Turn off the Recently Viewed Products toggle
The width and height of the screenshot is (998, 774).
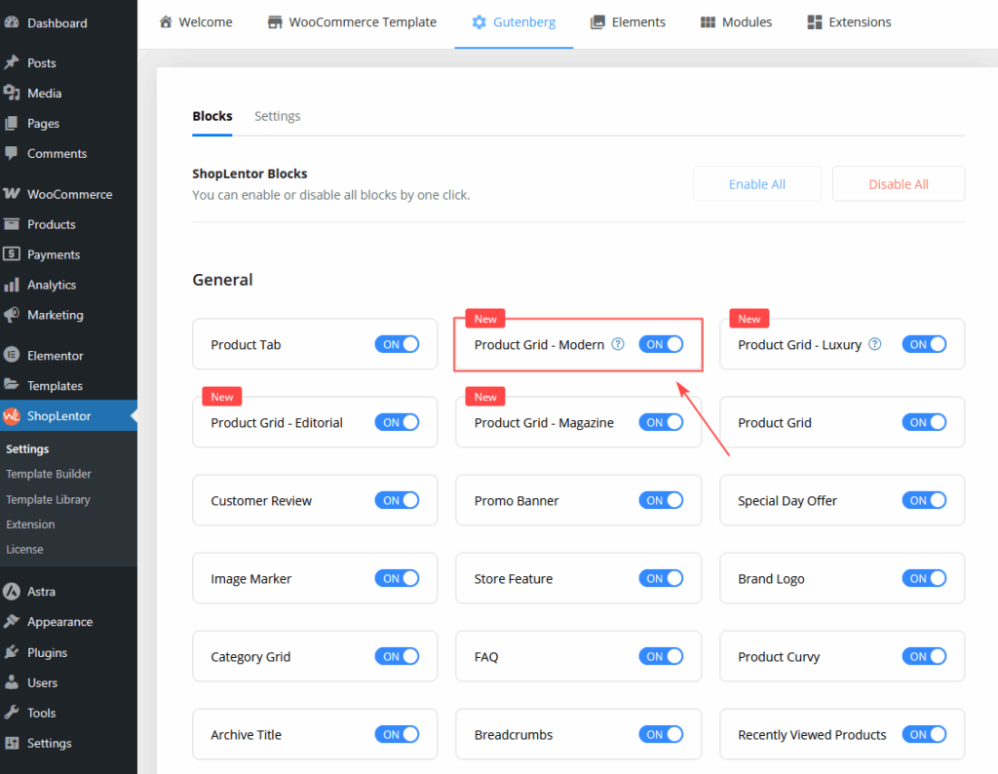pos(924,734)
